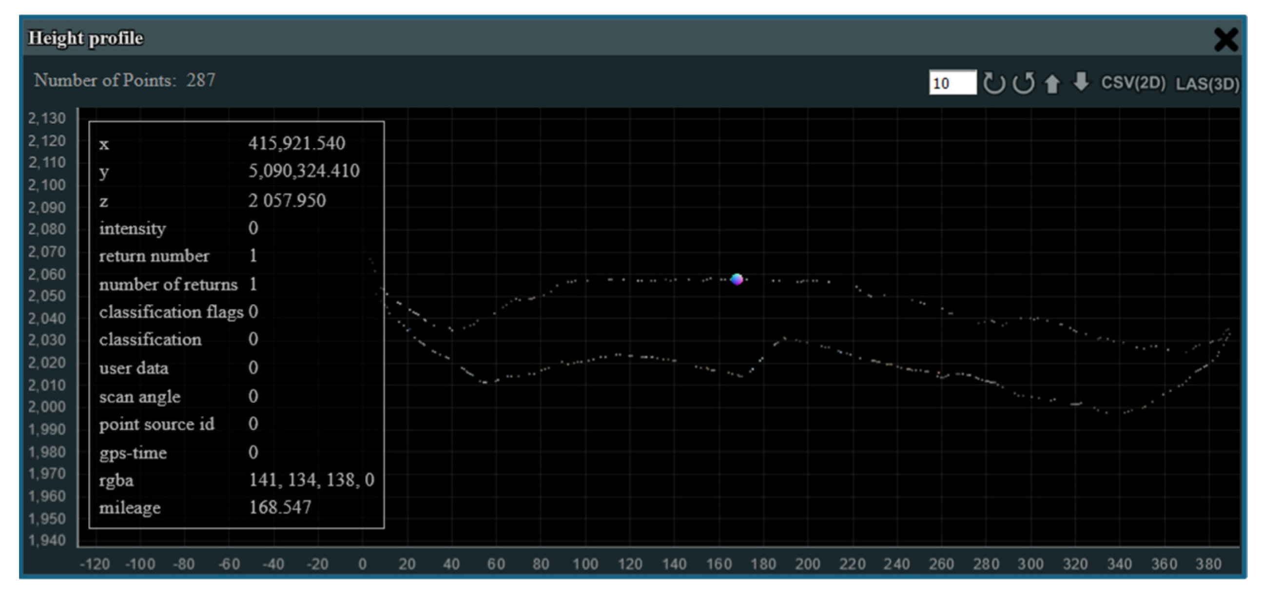Click the 2,060 elevation axis label
The height and width of the screenshot is (598, 1262).
[46, 274]
